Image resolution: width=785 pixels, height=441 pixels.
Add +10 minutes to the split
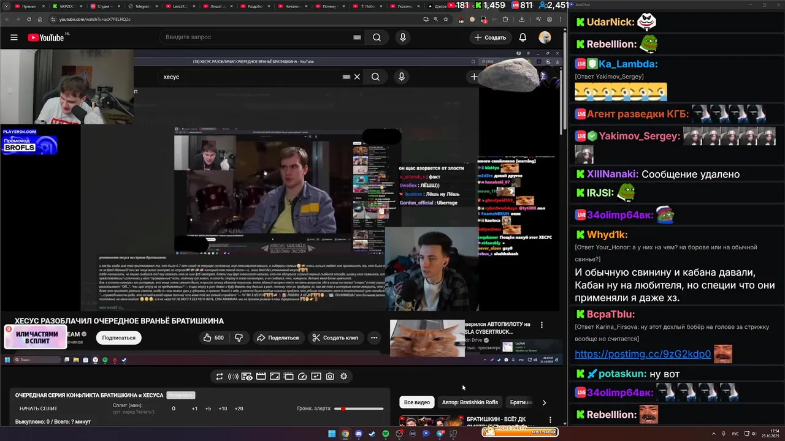[223, 409]
